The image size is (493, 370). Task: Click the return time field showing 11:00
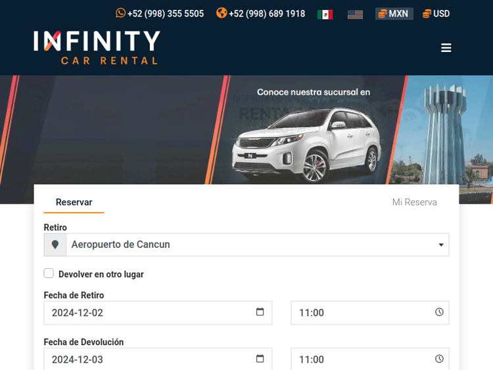[369, 359]
